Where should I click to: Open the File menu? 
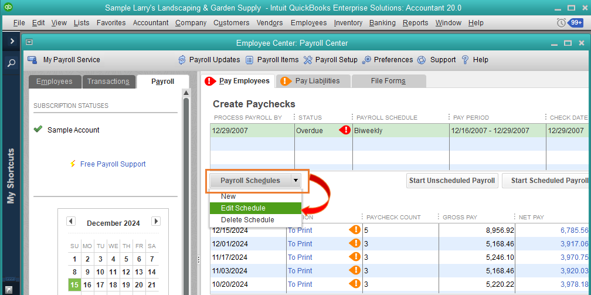(19, 23)
